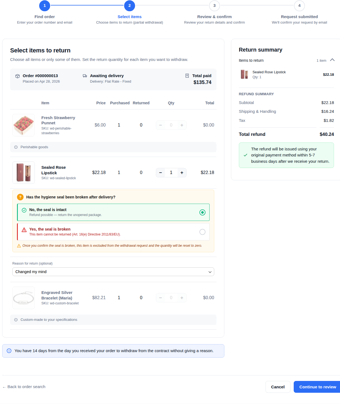The height and width of the screenshot is (404, 340).
Task: Click the Engraved Silver Bracelet thumbnail
Action: 24,298
